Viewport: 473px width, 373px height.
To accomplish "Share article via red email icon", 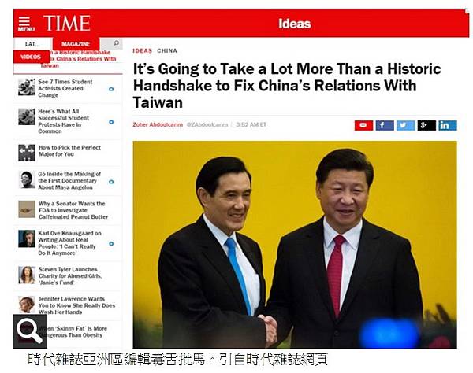I will click(363, 125).
